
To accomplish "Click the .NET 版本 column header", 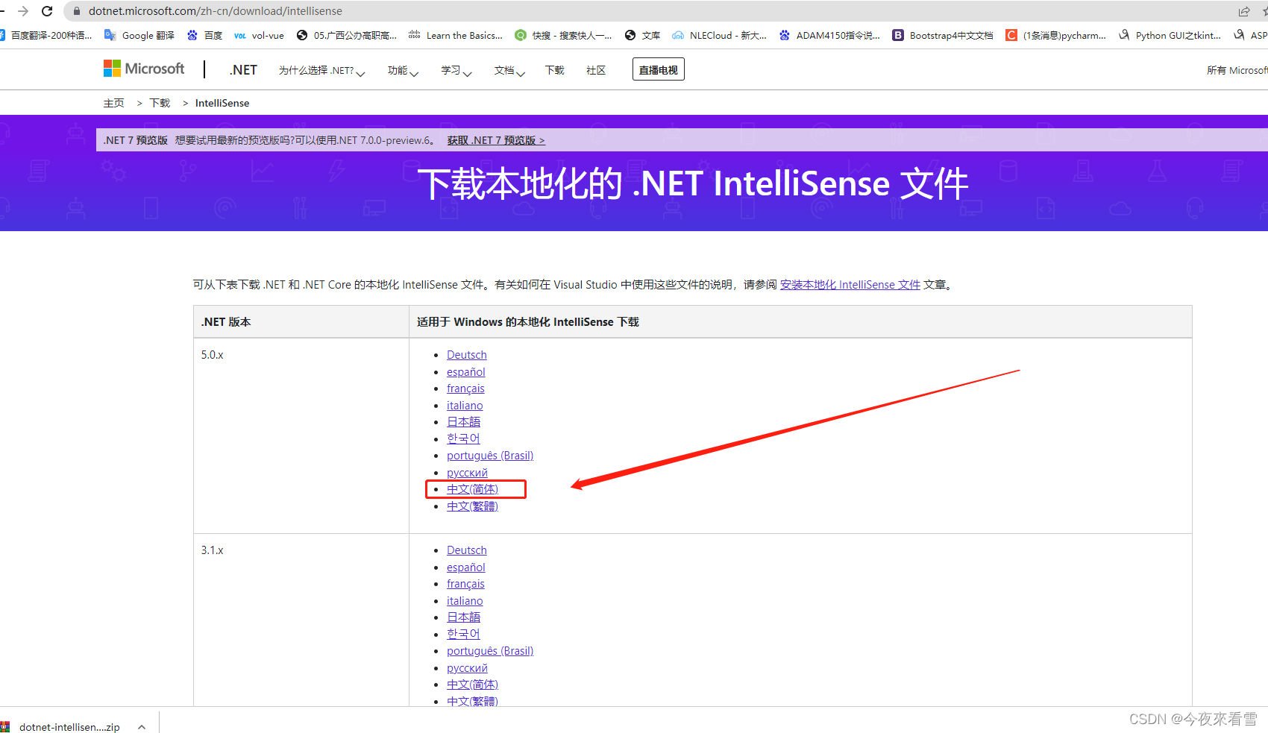I will (x=301, y=322).
